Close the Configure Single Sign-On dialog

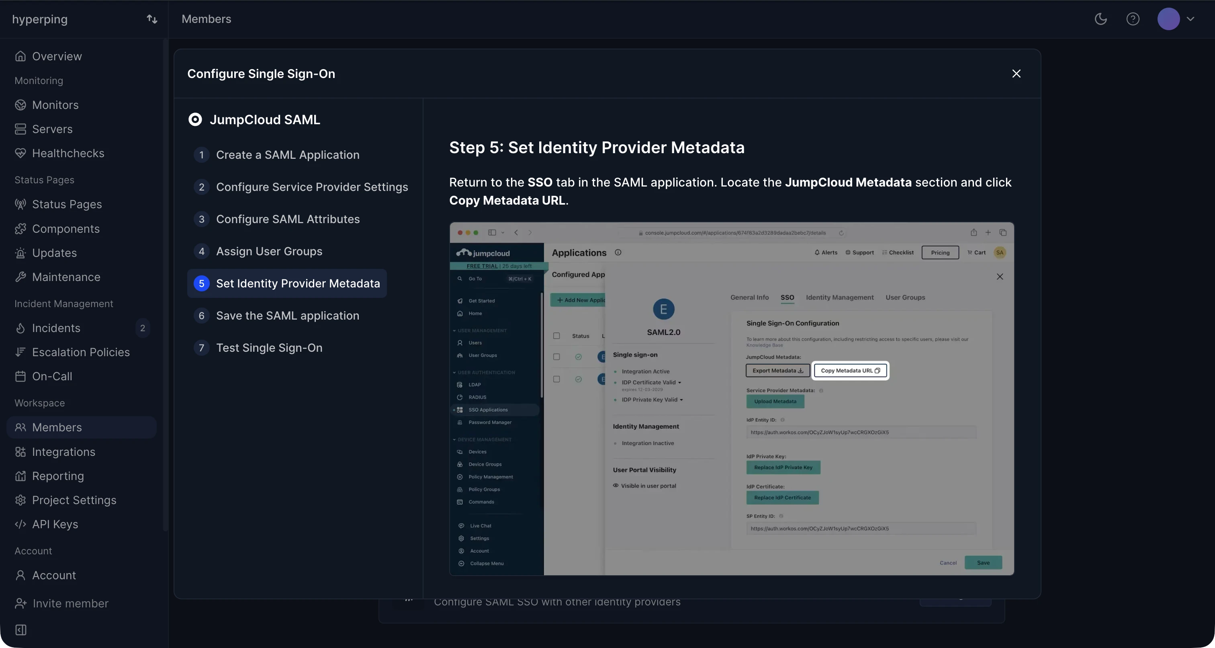point(1016,74)
